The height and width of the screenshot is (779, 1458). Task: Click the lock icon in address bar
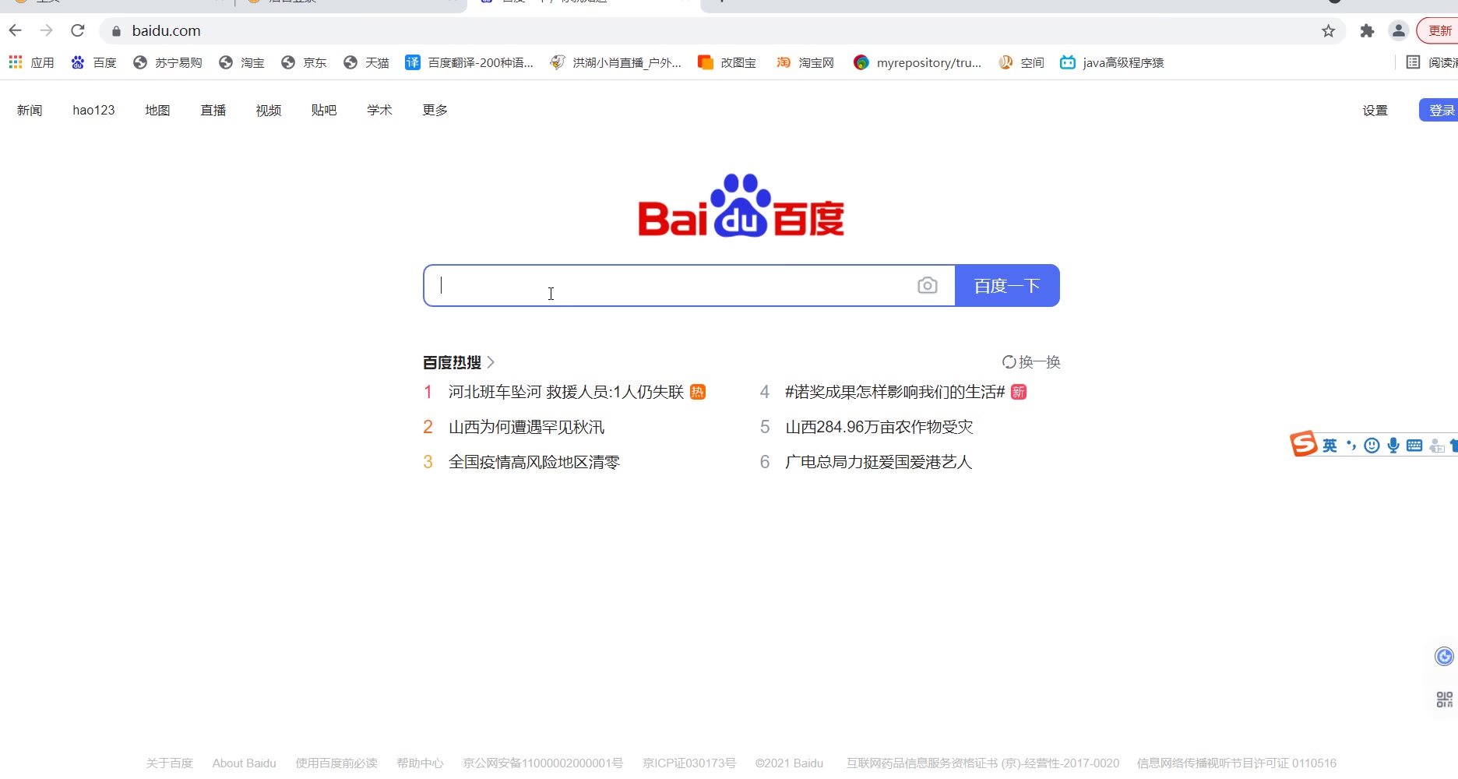[x=116, y=31]
